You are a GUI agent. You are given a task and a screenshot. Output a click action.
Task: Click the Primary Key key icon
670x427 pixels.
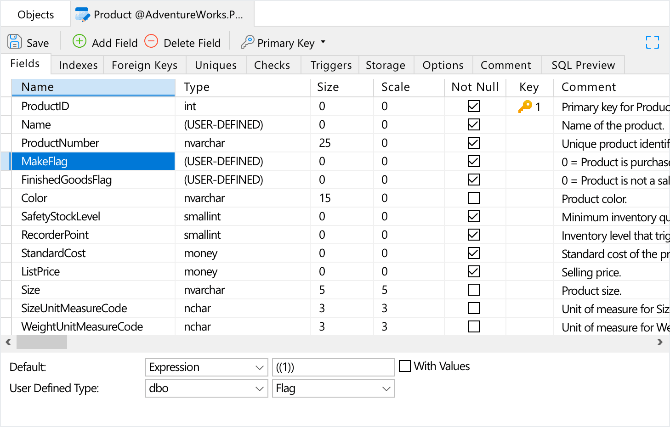247,42
